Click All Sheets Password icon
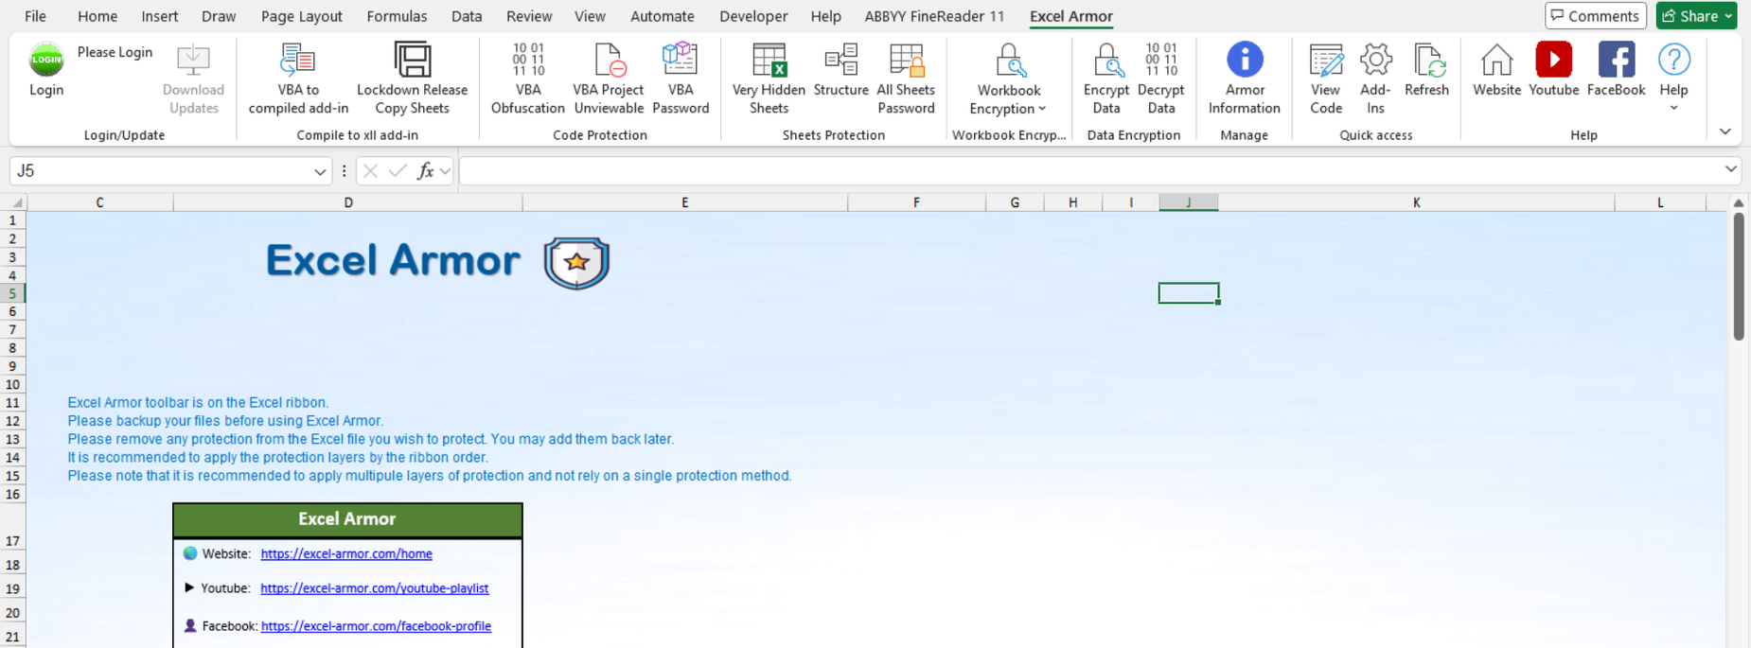This screenshot has height=648, width=1751. 906,60
